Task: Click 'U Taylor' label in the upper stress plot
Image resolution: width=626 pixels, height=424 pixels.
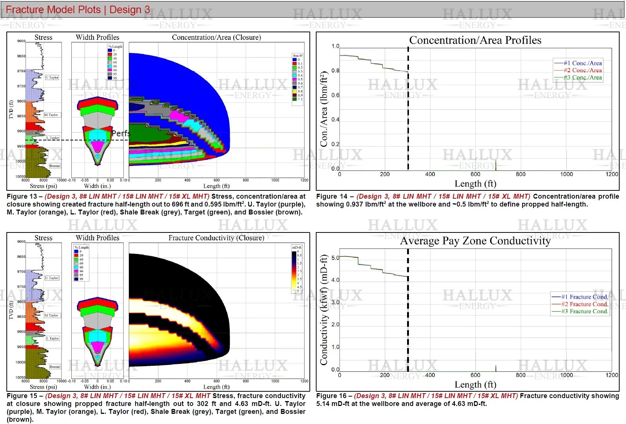Action: [x=52, y=77]
